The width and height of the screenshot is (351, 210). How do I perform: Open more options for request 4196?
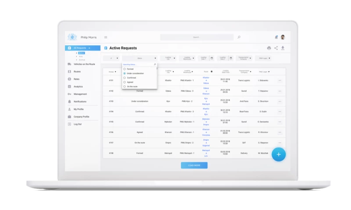coord(279,132)
